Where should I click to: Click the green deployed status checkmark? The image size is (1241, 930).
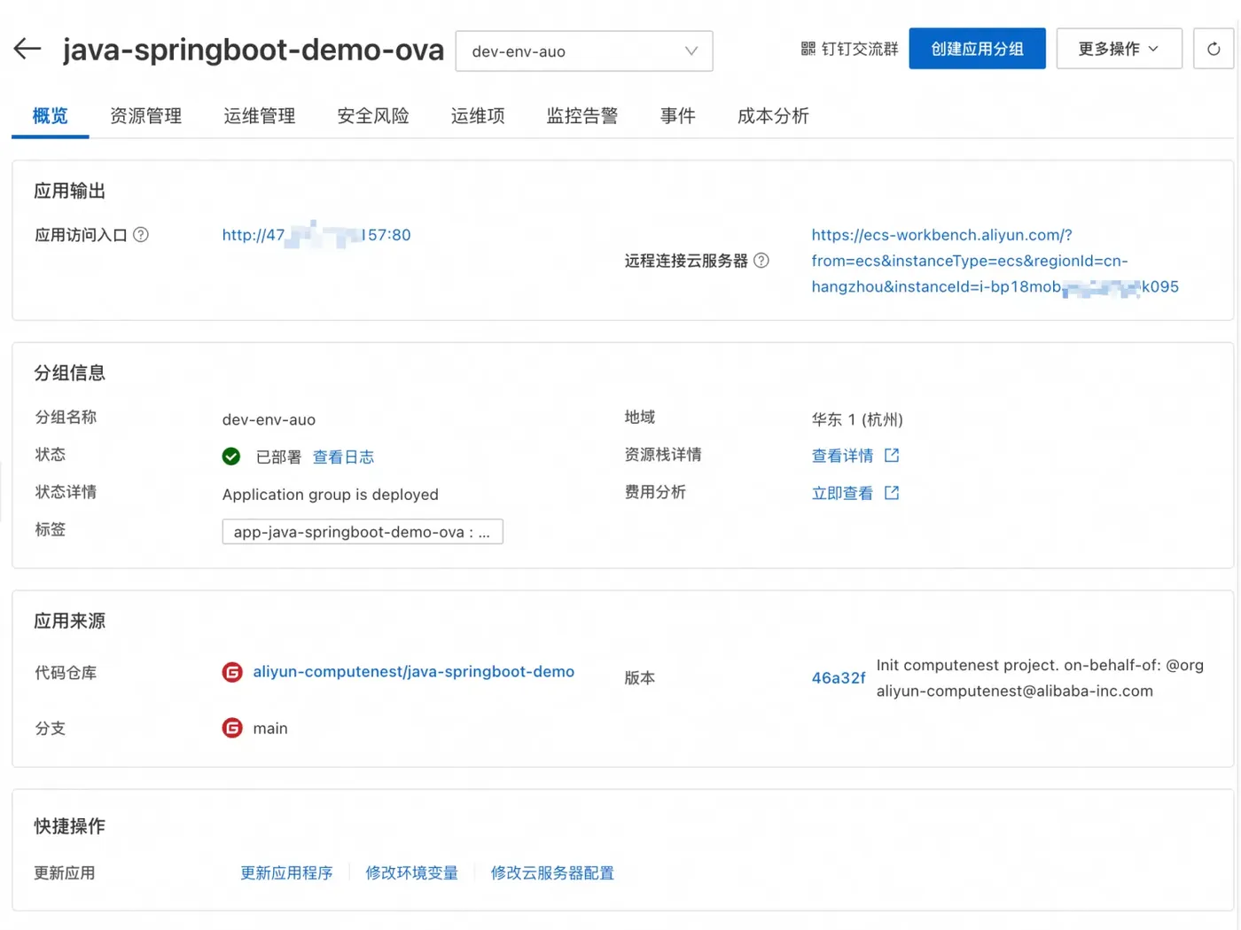tap(231, 457)
